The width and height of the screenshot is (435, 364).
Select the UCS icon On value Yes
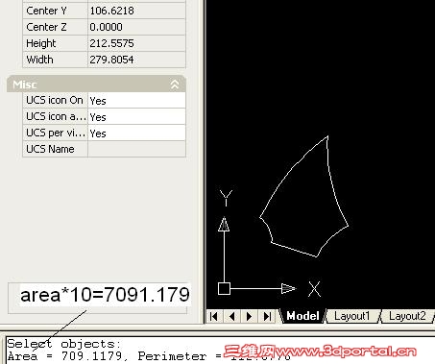pos(136,101)
